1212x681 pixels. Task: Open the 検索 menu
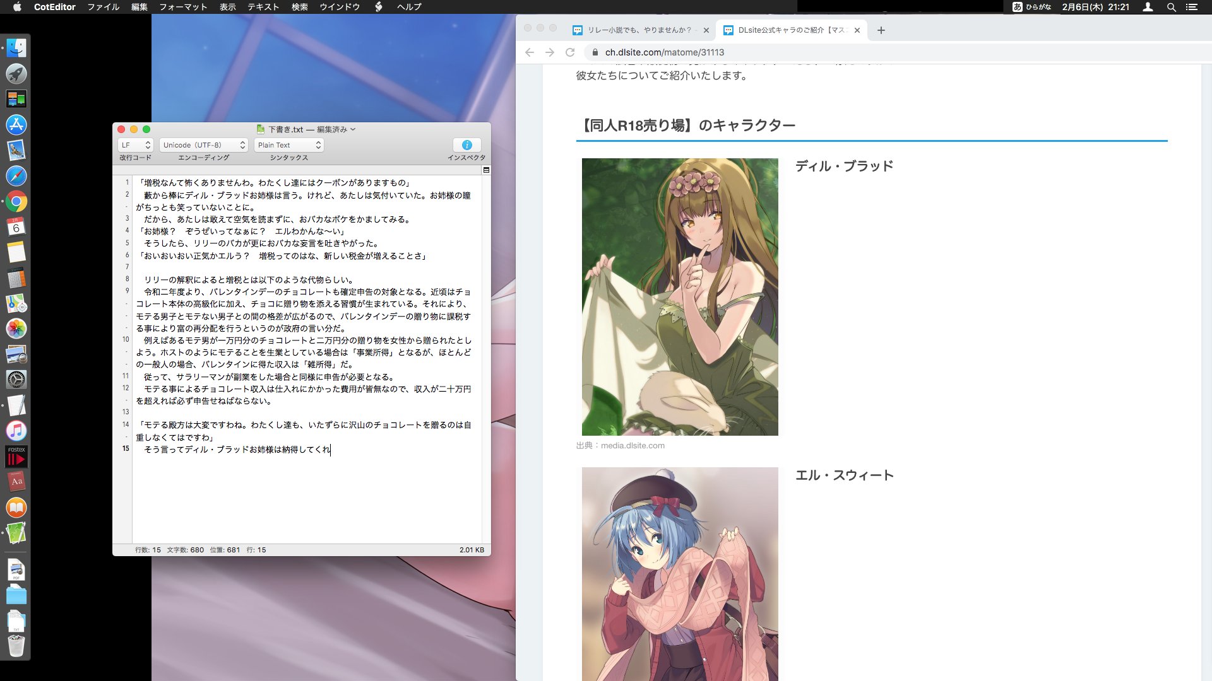click(x=300, y=7)
